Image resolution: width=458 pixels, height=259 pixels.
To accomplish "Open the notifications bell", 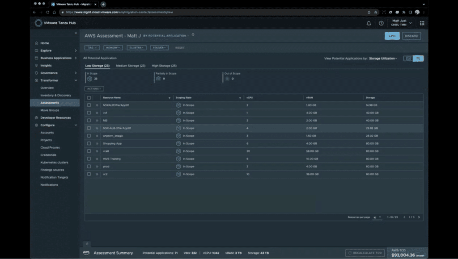I will click(369, 23).
